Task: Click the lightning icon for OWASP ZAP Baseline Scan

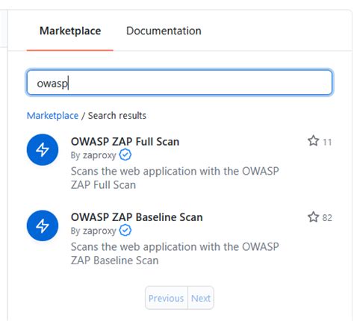Action: click(43, 225)
